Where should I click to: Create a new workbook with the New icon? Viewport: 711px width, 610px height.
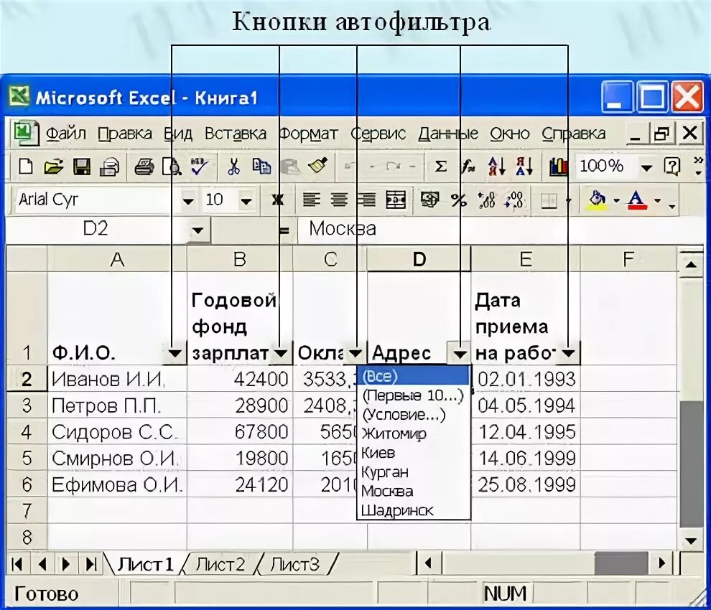[26, 166]
